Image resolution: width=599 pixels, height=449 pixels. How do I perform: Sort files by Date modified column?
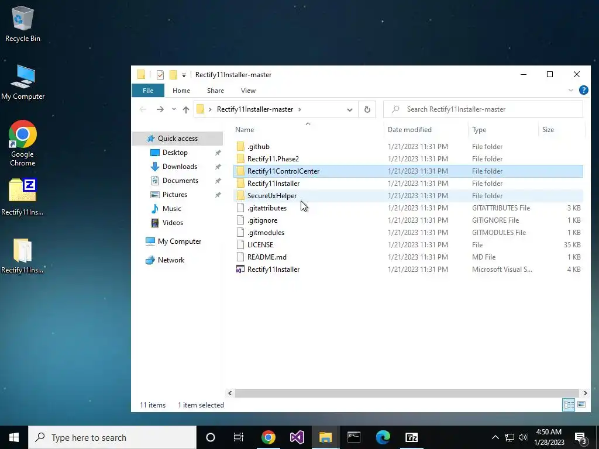click(x=426, y=129)
